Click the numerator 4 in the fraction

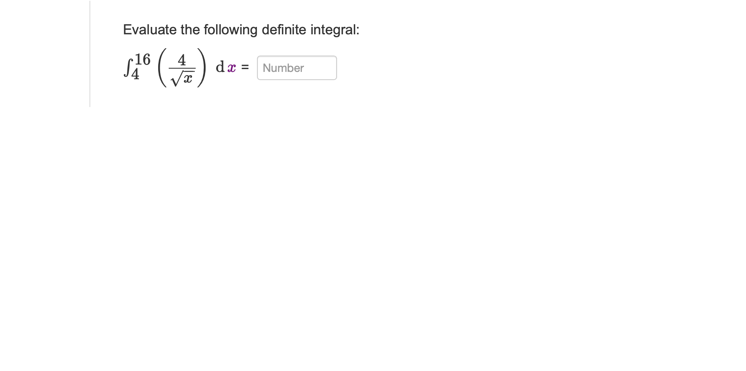pyautogui.click(x=181, y=60)
